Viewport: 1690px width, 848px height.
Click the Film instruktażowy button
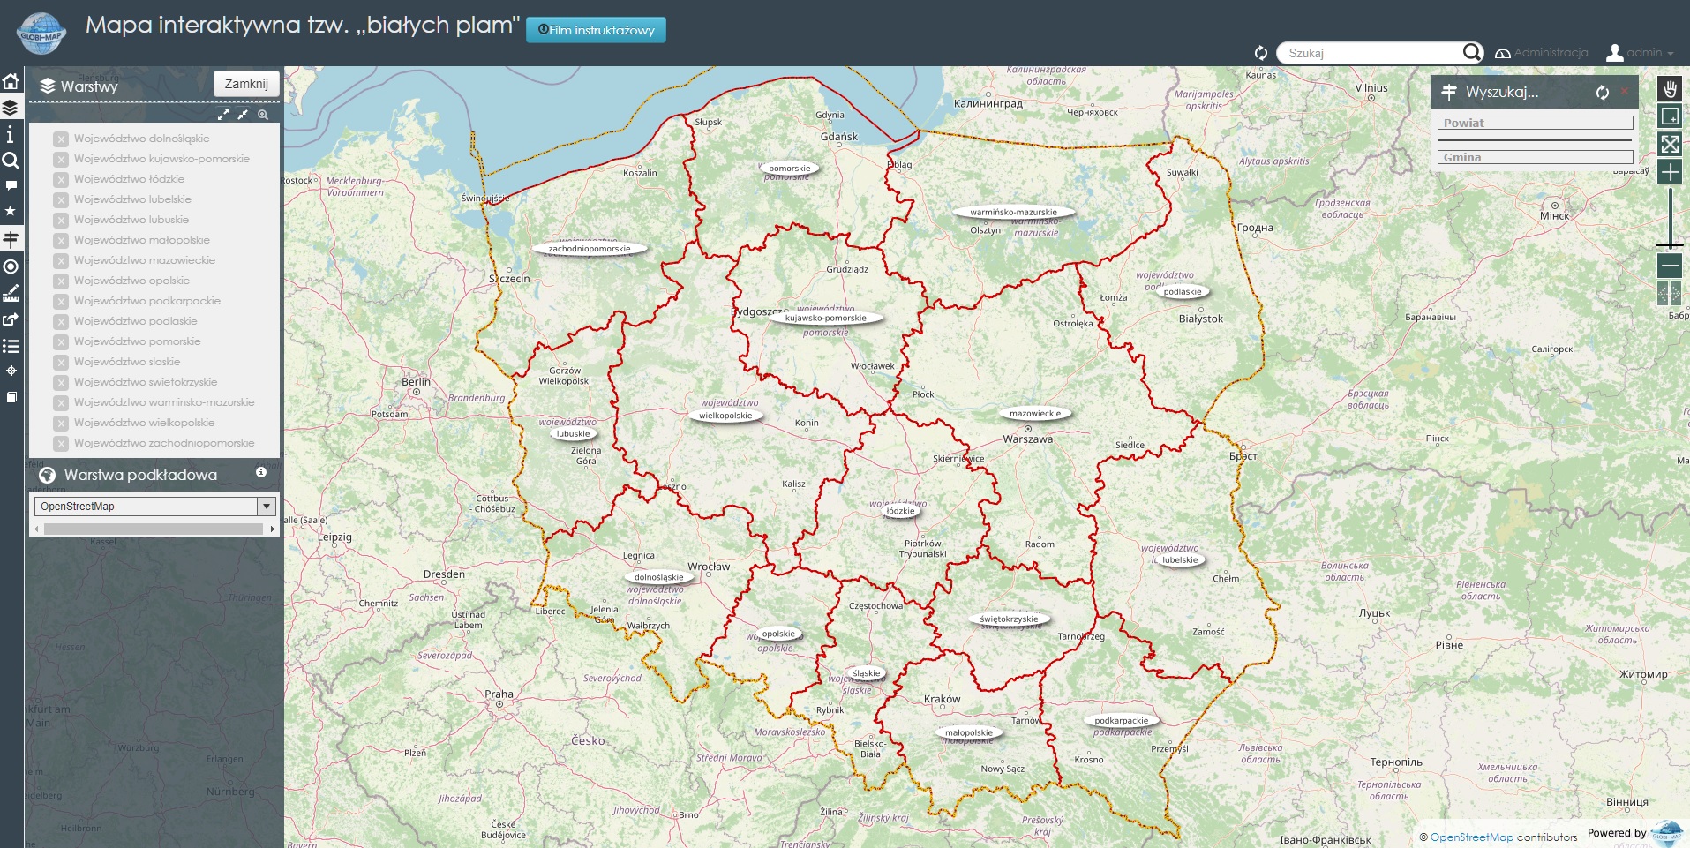[596, 30]
